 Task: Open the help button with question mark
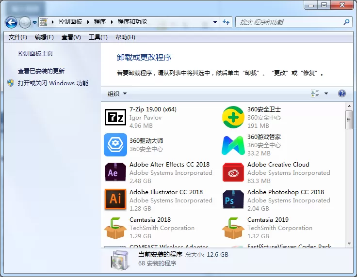click(342, 93)
